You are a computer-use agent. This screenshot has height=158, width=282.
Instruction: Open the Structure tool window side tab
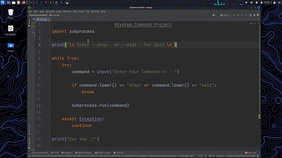[29, 129]
